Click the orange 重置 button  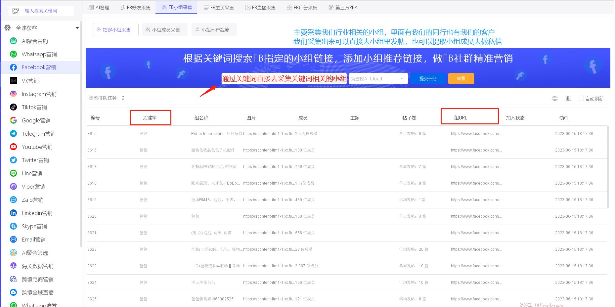click(461, 78)
